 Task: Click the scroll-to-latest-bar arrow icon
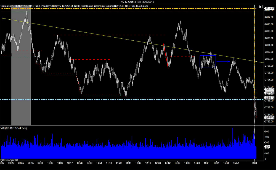click(261, 7)
